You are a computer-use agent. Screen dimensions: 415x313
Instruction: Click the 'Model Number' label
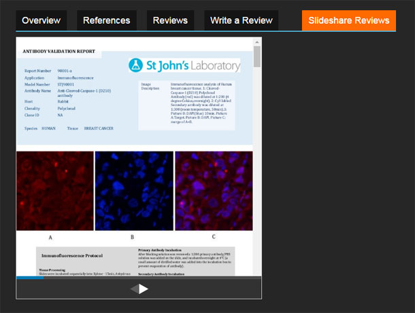[x=37, y=84]
